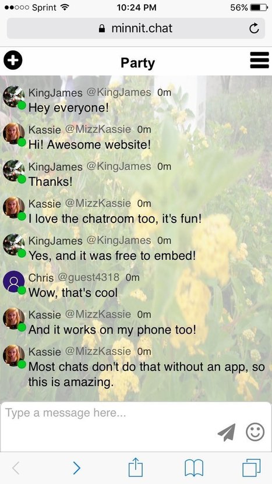Tap KingJames avatar on Hey everyone message
Image resolution: width=272 pixels, height=484 pixels.
tap(13, 97)
